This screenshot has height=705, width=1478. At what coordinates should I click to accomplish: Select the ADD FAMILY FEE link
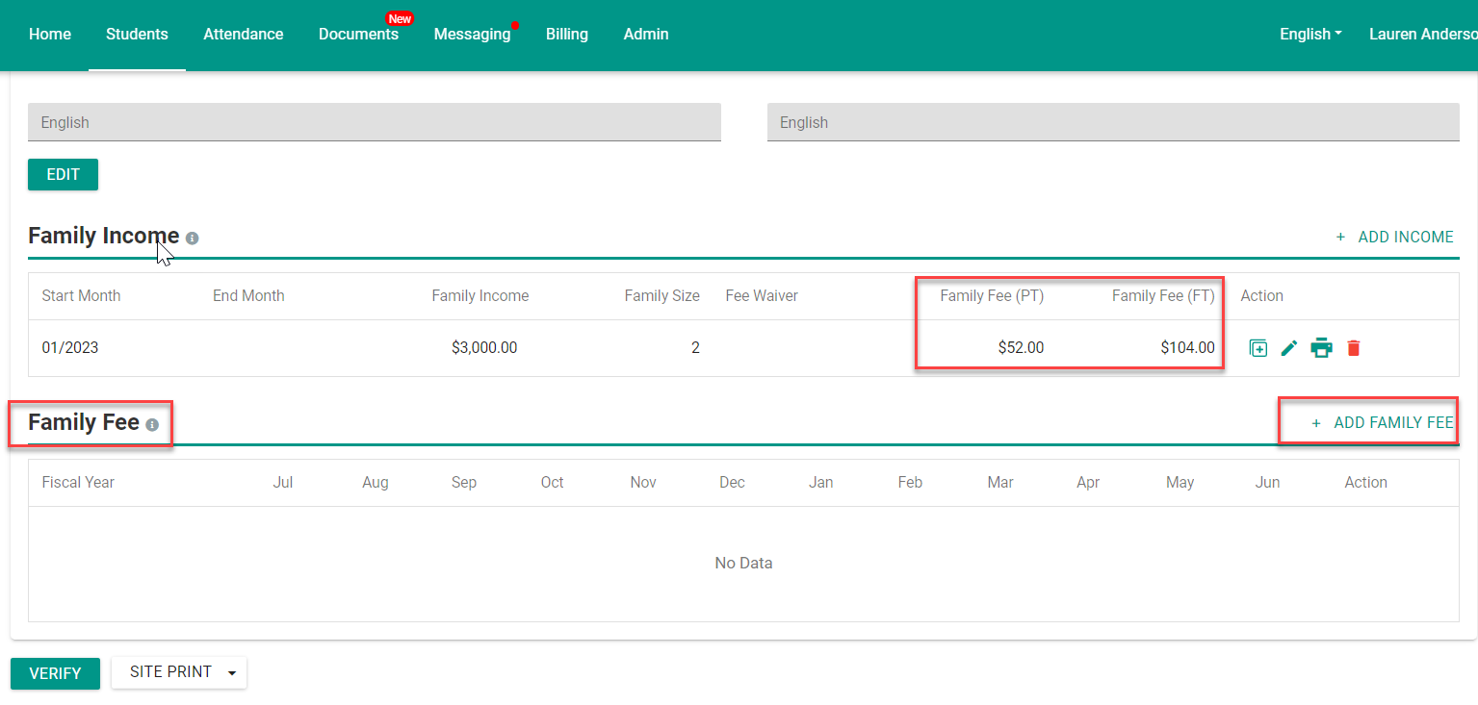[x=1394, y=421]
